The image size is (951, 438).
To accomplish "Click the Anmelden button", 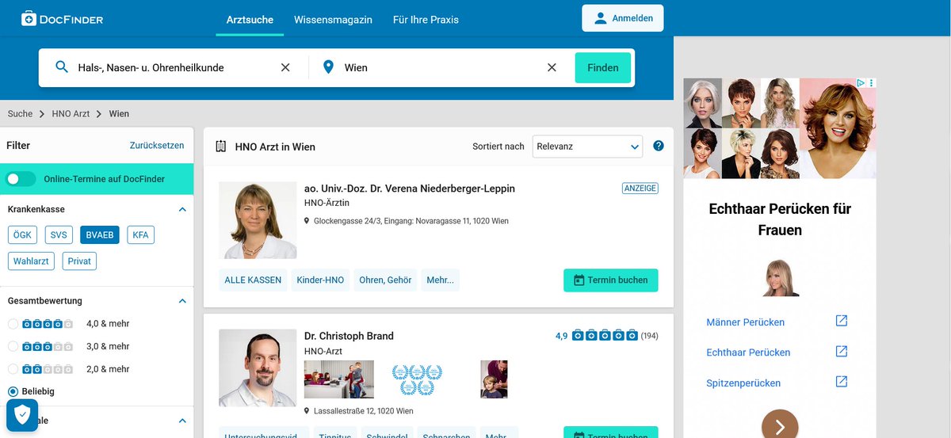I will (x=623, y=18).
